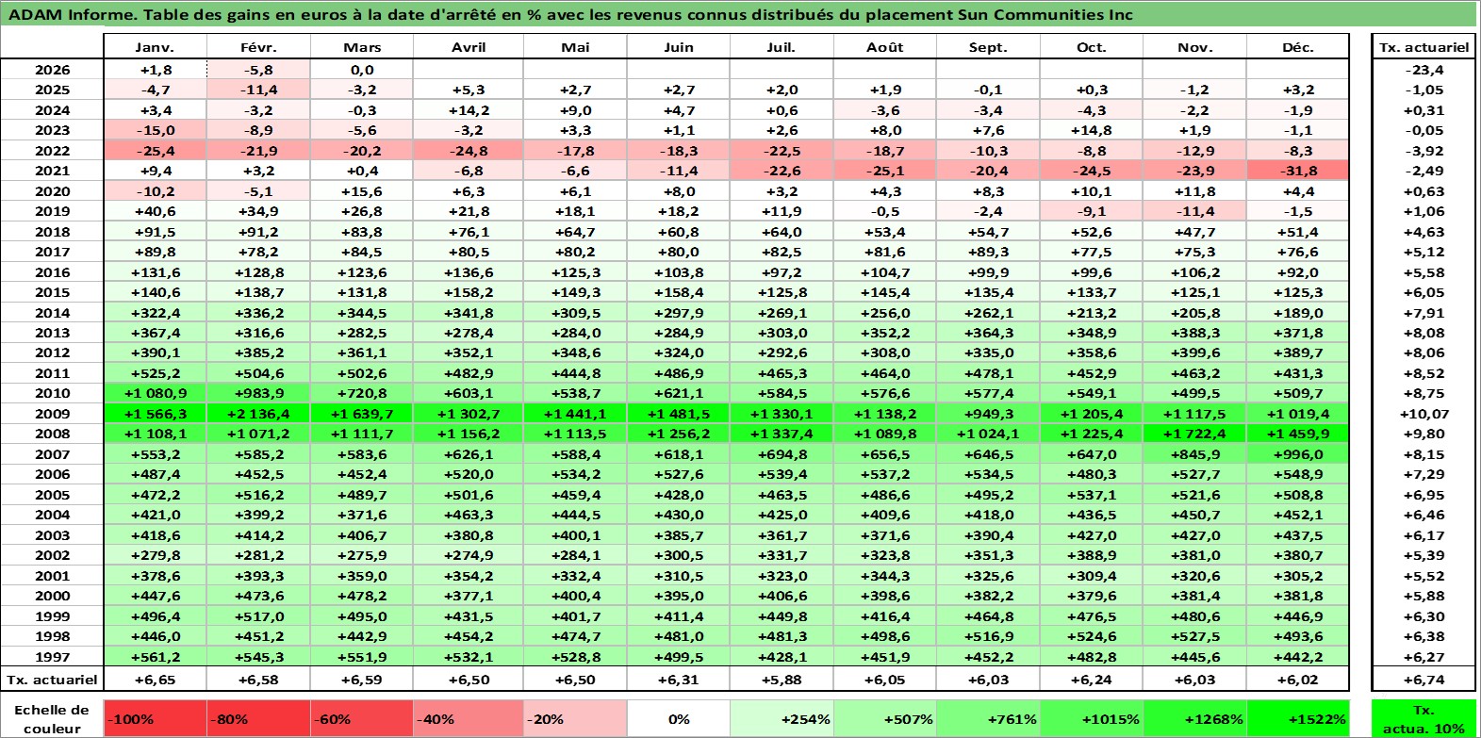Select the Févr. column header
This screenshot has height=738, width=1481.
point(258,47)
